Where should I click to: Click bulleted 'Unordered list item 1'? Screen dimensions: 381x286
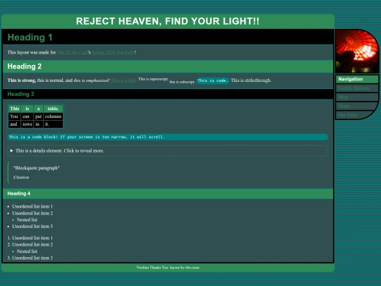point(32,206)
